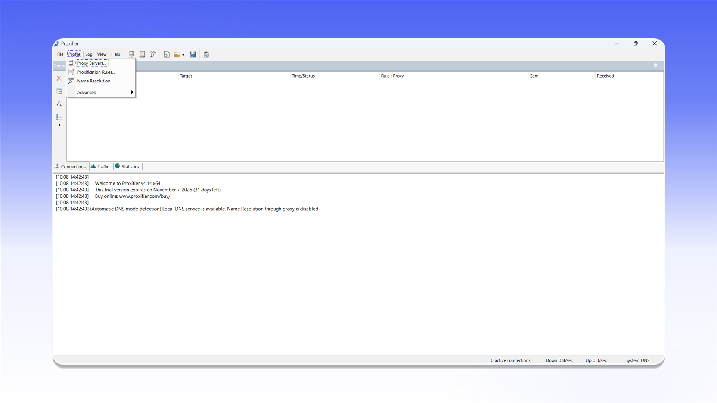Click 'Down 0 B/sec' in status bar

pyautogui.click(x=559, y=360)
